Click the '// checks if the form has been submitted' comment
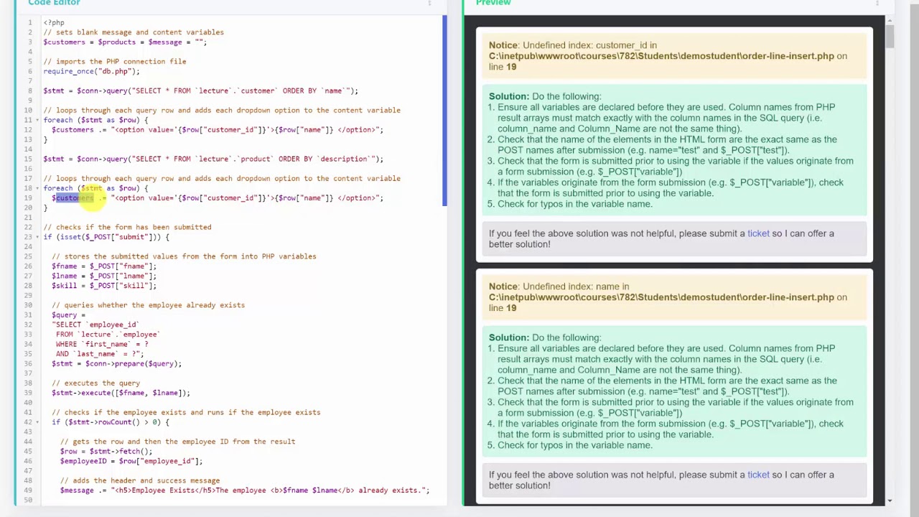Image resolution: width=919 pixels, height=517 pixels. 127,227
